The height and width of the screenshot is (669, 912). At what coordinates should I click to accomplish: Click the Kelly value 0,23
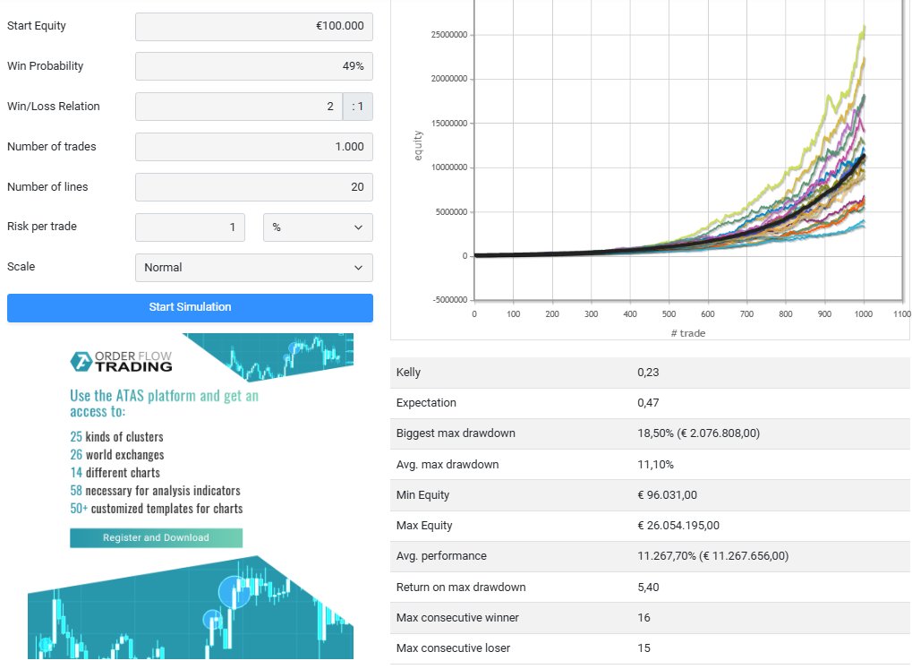[648, 373]
